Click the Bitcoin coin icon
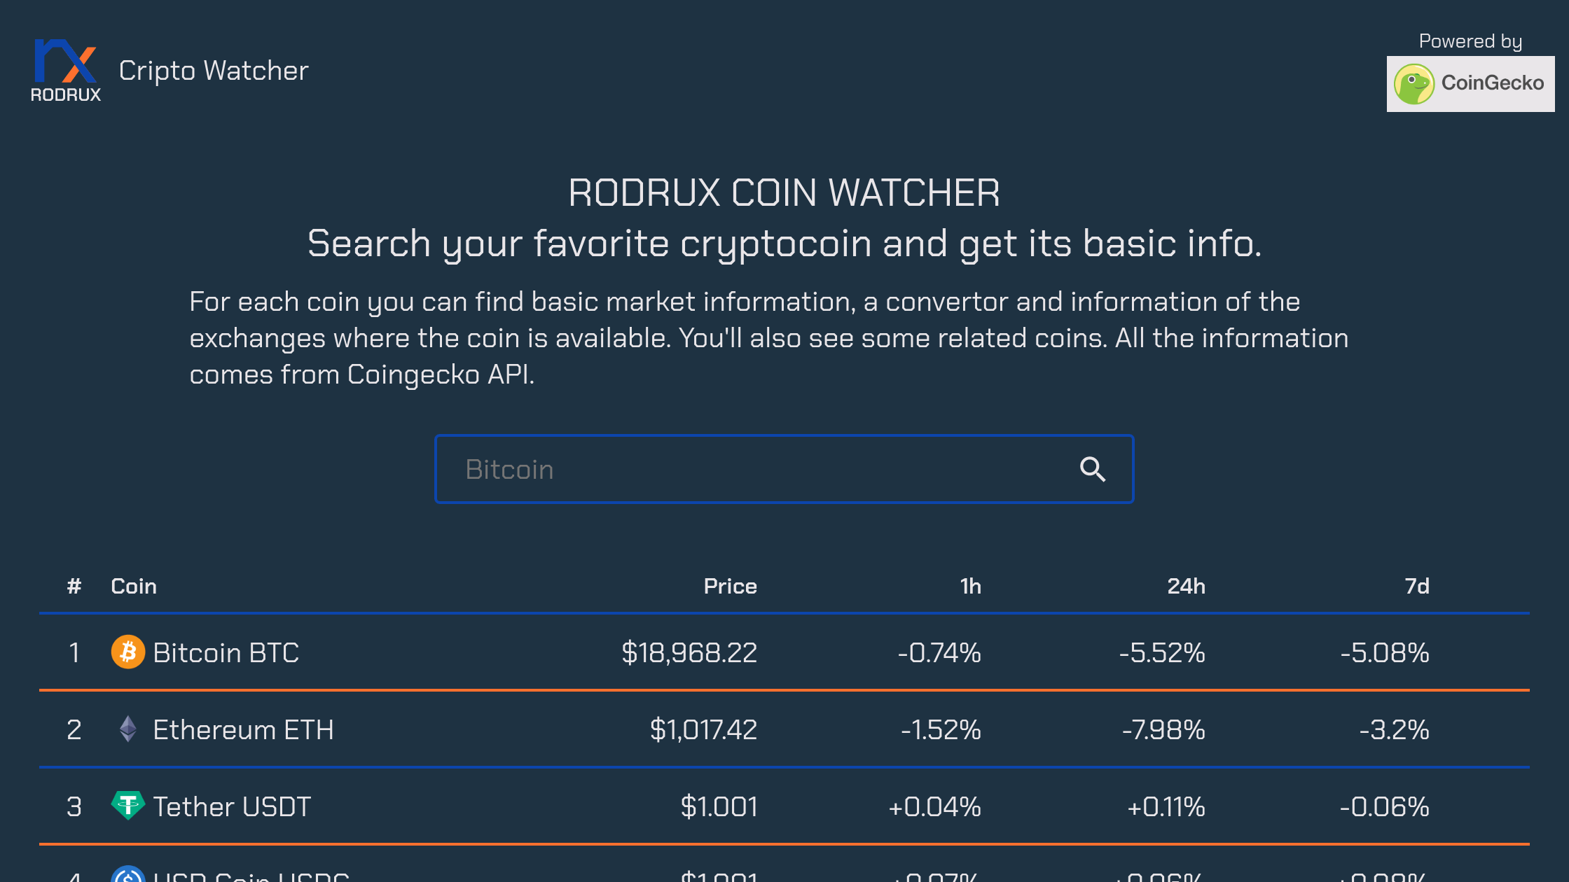This screenshot has height=882, width=1569. tap(128, 652)
